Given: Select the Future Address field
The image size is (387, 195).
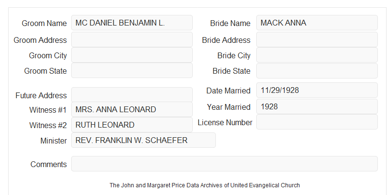Looking at the screenshot, I should point(132,95).
